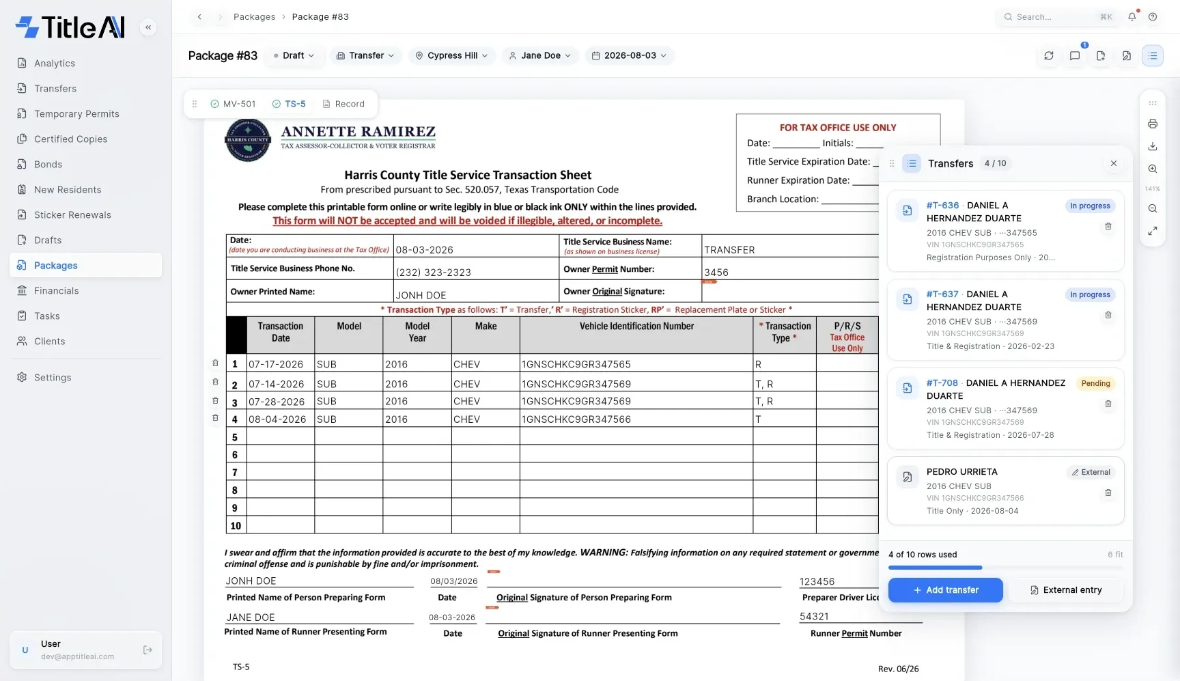This screenshot has width=1180, height=681.
Task: Click the download icon in right toolbar
Action: pyautogui.click(x=1153, y=146)
